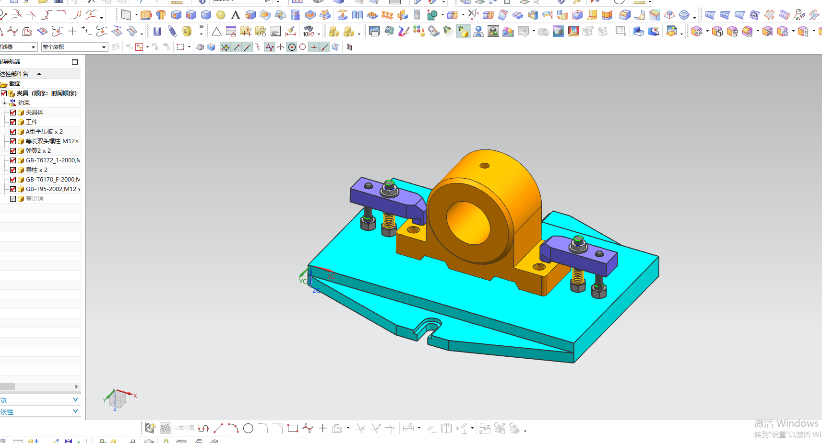Screen dimensions: 822x443
Task: Expand the preview panel chevron
Action: (x=75, y=399)
